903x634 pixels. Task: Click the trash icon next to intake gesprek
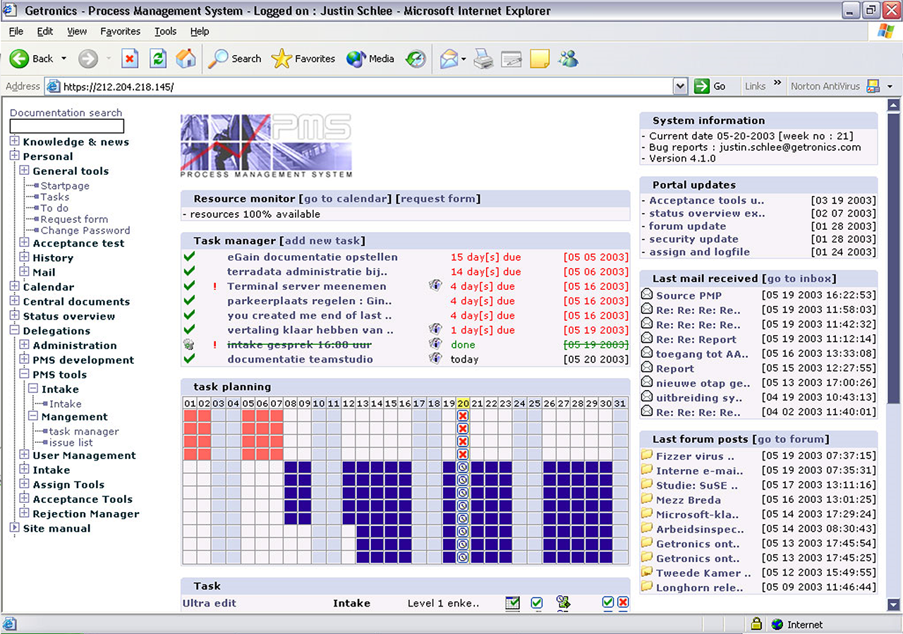pos(188,344)
